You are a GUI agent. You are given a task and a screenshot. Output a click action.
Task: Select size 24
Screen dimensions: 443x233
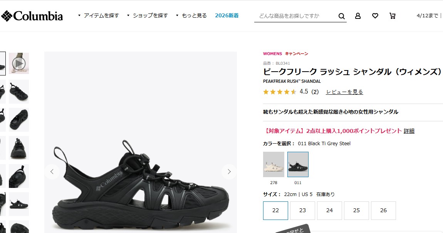(329, 210)
